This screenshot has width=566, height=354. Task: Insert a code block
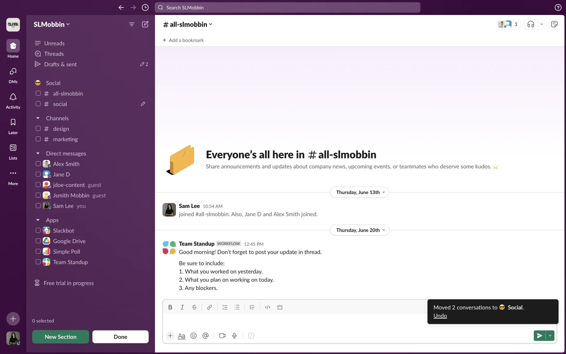[x=279, y=307]
